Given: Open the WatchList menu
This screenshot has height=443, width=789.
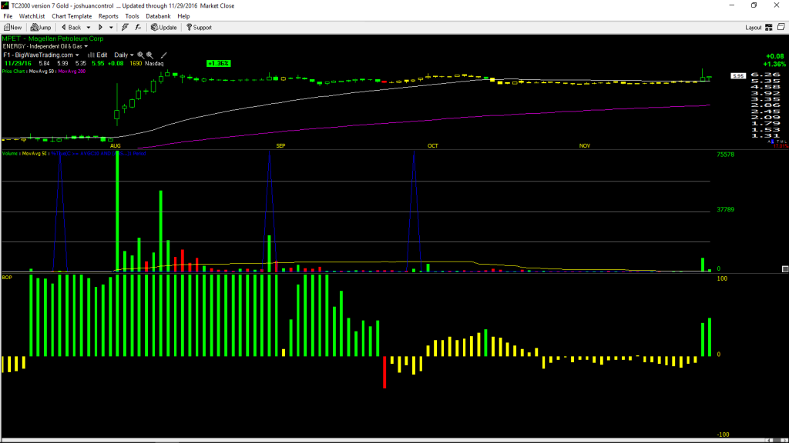Looking at the screenshot, I should pos(32,16).
